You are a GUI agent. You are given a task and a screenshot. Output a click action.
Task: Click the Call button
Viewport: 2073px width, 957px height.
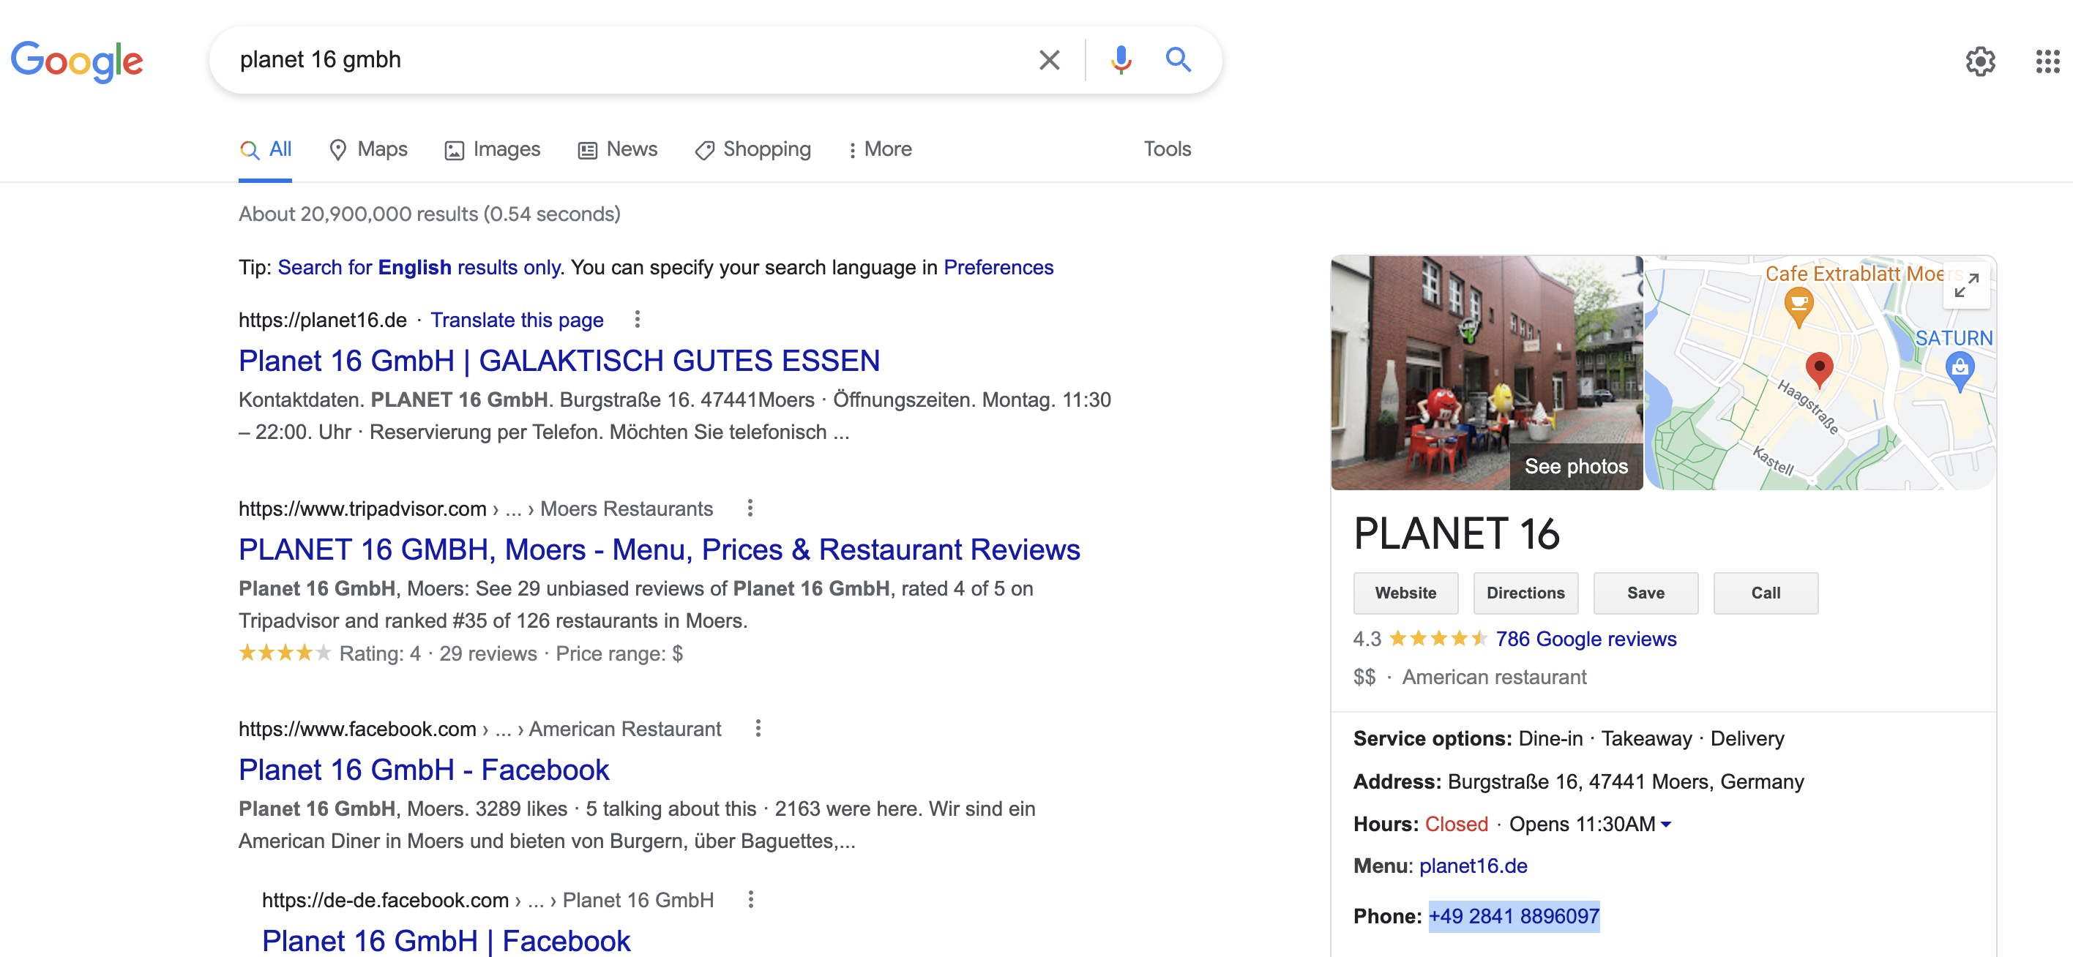1766,593
